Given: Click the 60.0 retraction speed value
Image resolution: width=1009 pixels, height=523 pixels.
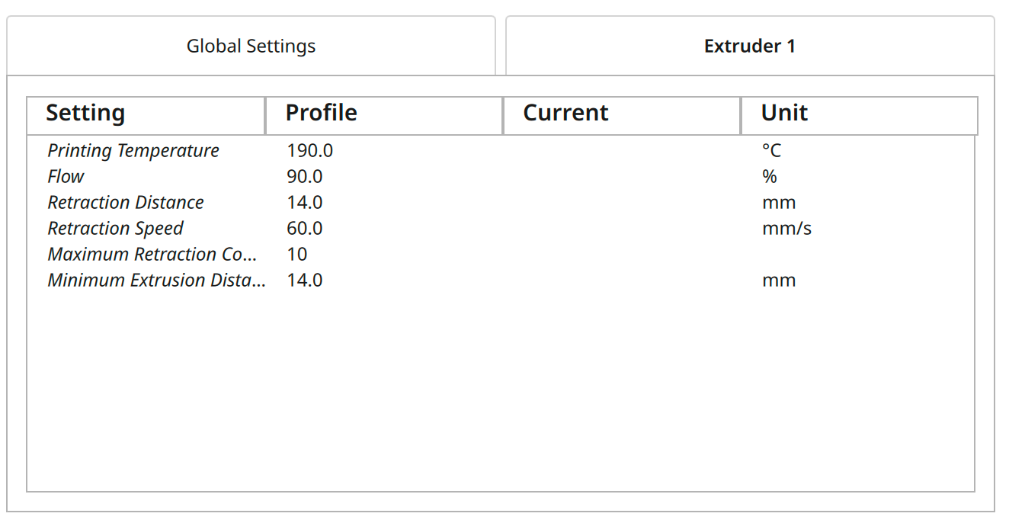Looking at the screenshot, I should pyautogui.click(x=304, y=229).
